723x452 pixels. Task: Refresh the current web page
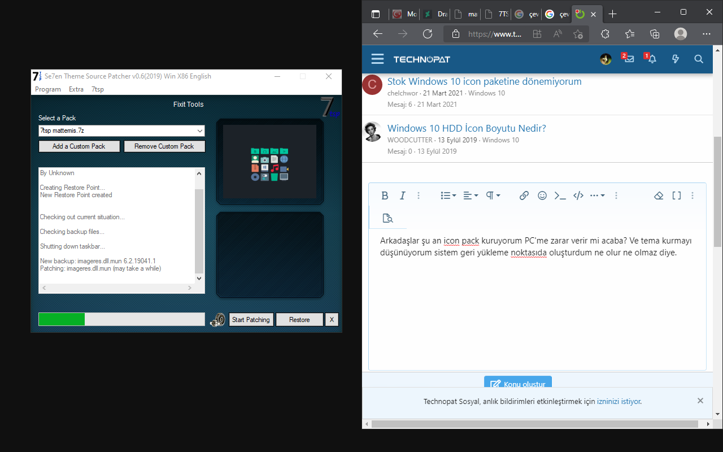coord(428,34)
